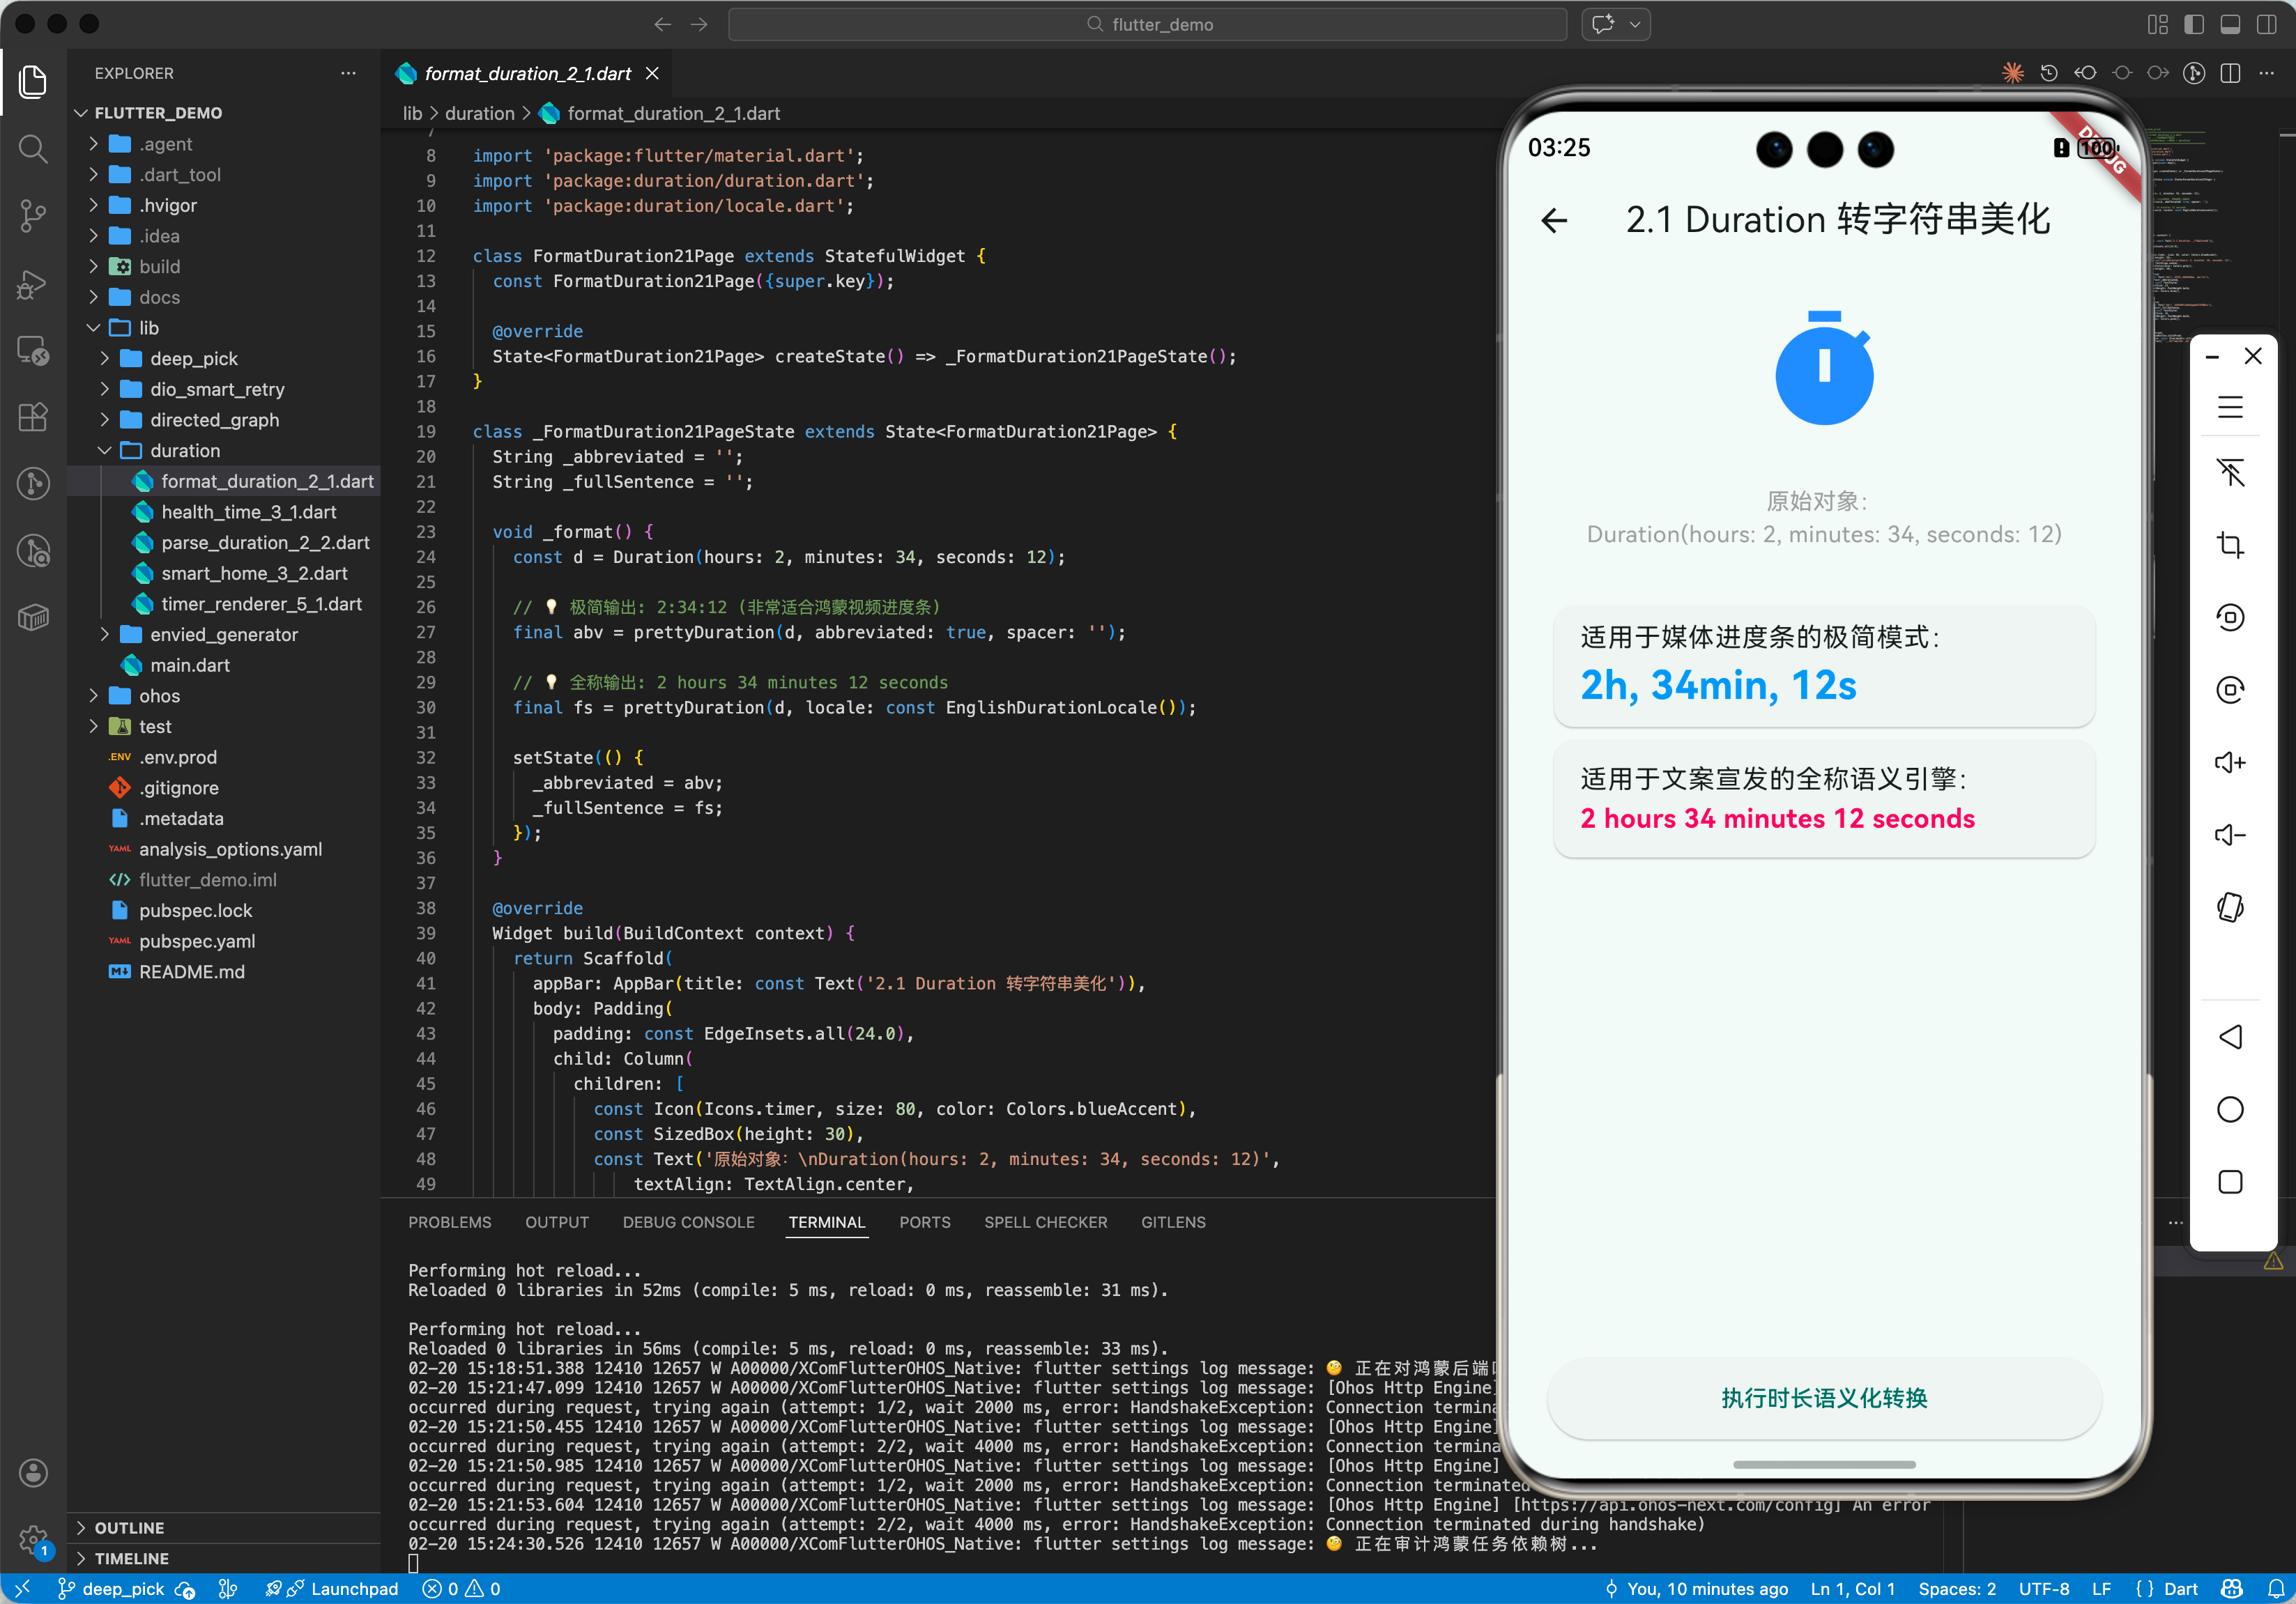2296x1604 pixels.
Task: Switch to the DEBUG CONSOLE tab
Action: 688,1222
